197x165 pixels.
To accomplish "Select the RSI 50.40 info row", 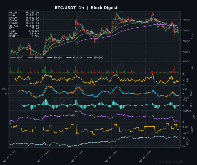I will pyautogui.click(x=24, y=28).
